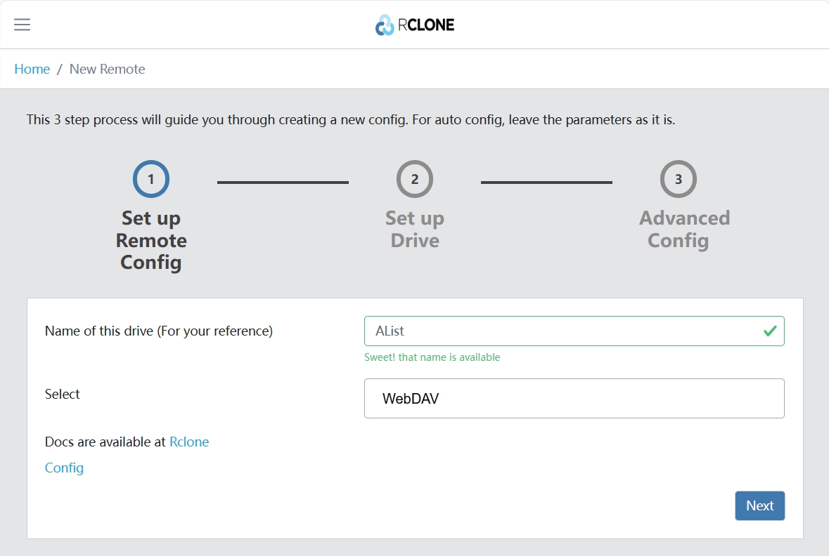Viewport: 829px width, 556px height.
Task: Click the New Remote breadcrumb item
Action: (x=107, y=69)
